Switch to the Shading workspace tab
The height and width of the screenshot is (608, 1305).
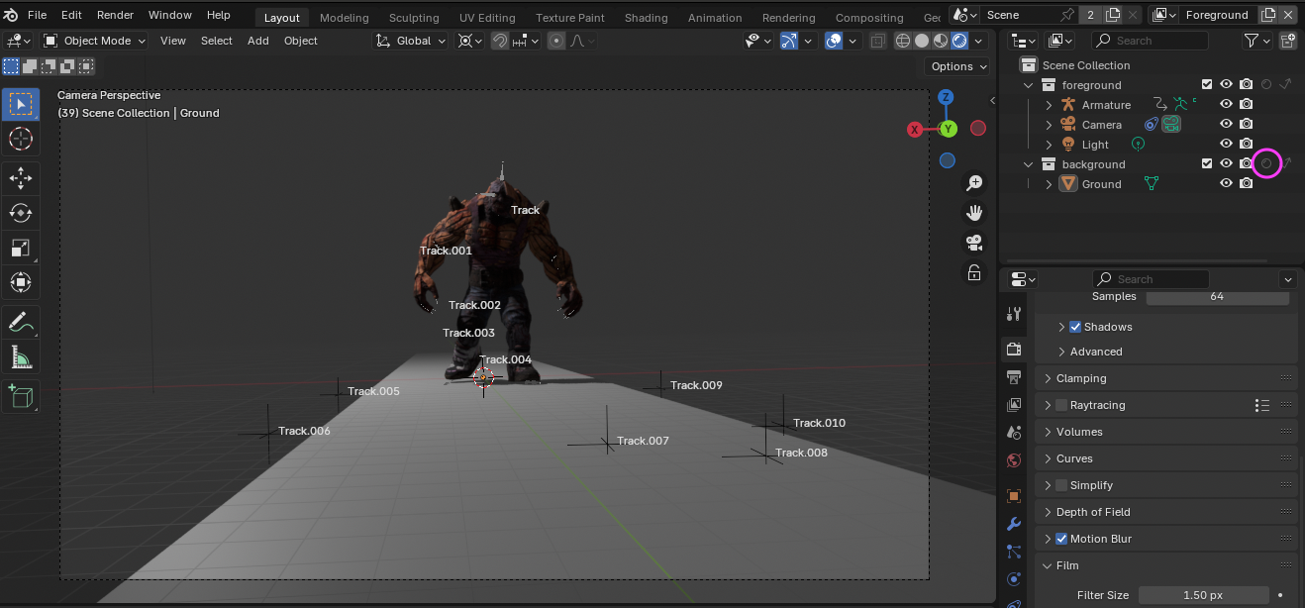pos(646,18)
